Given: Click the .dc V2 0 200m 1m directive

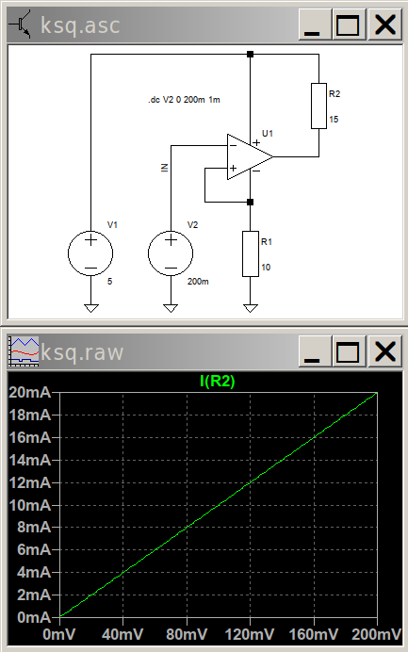Looking at the screenshot, I should [x=184, y=100].
